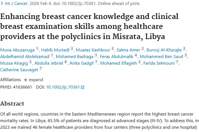Open author Muna Abusanuga
This screenshot has height=132, width=199.
click(17, 49)
